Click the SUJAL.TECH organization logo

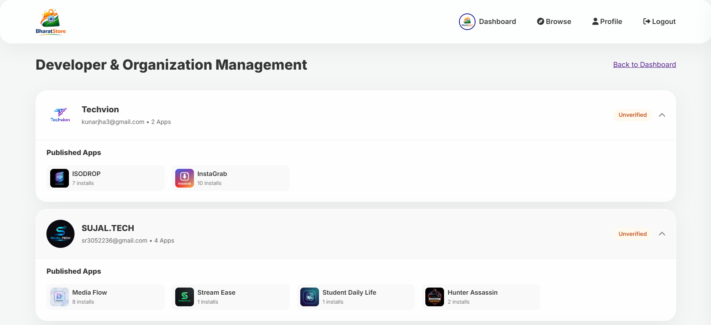(x=60, y=234)
